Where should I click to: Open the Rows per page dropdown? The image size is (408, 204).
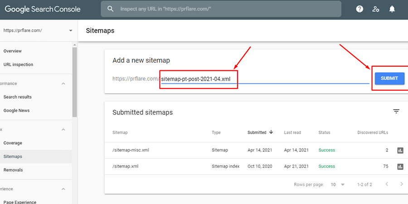[x=338, y=185]
